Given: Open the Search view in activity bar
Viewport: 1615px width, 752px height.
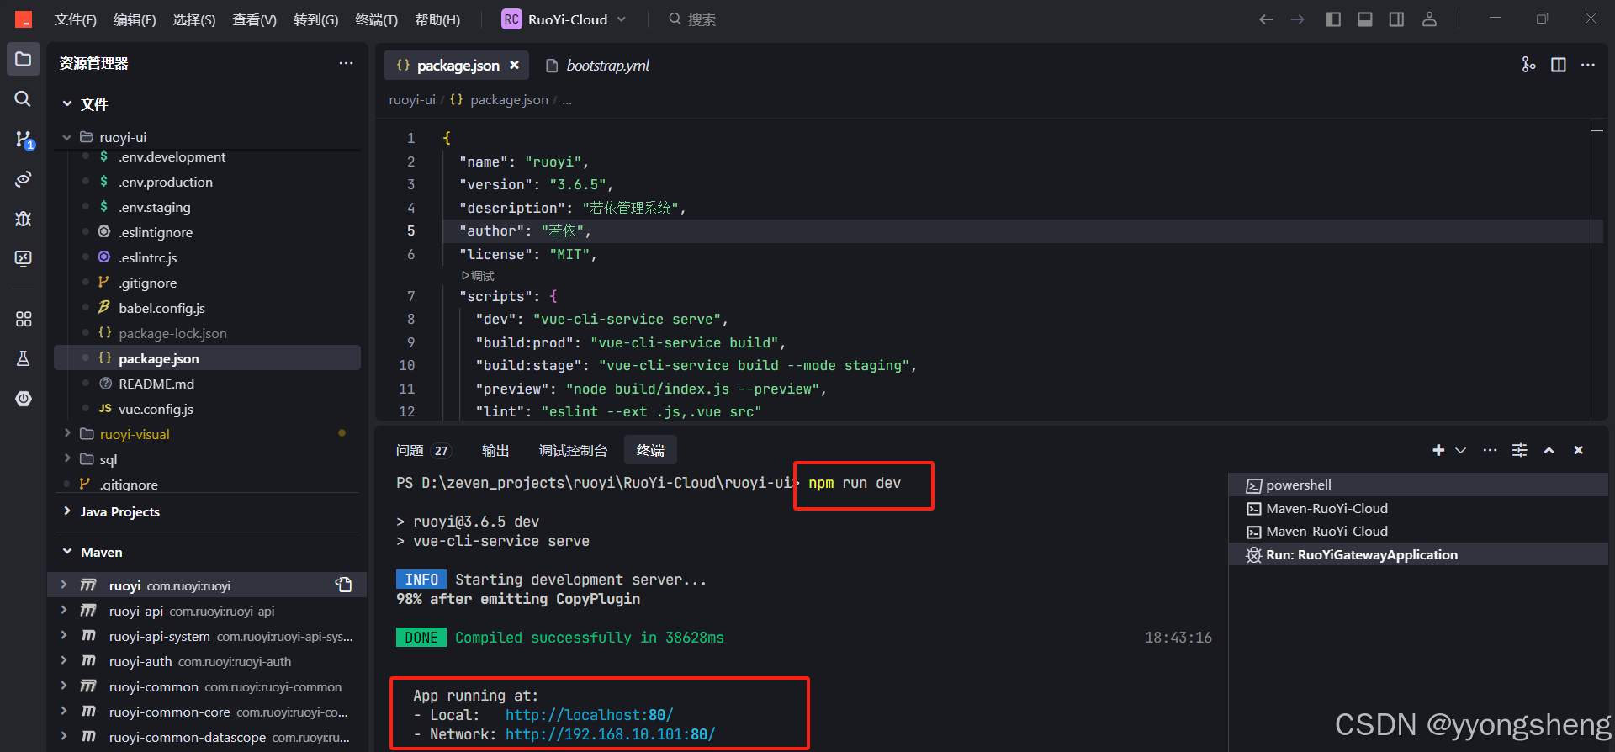Looking at the screenshot, I should pos(23,99).
